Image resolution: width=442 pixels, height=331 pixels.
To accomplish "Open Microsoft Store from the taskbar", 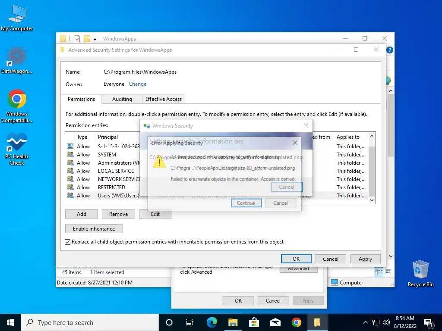I will point(254,322).
